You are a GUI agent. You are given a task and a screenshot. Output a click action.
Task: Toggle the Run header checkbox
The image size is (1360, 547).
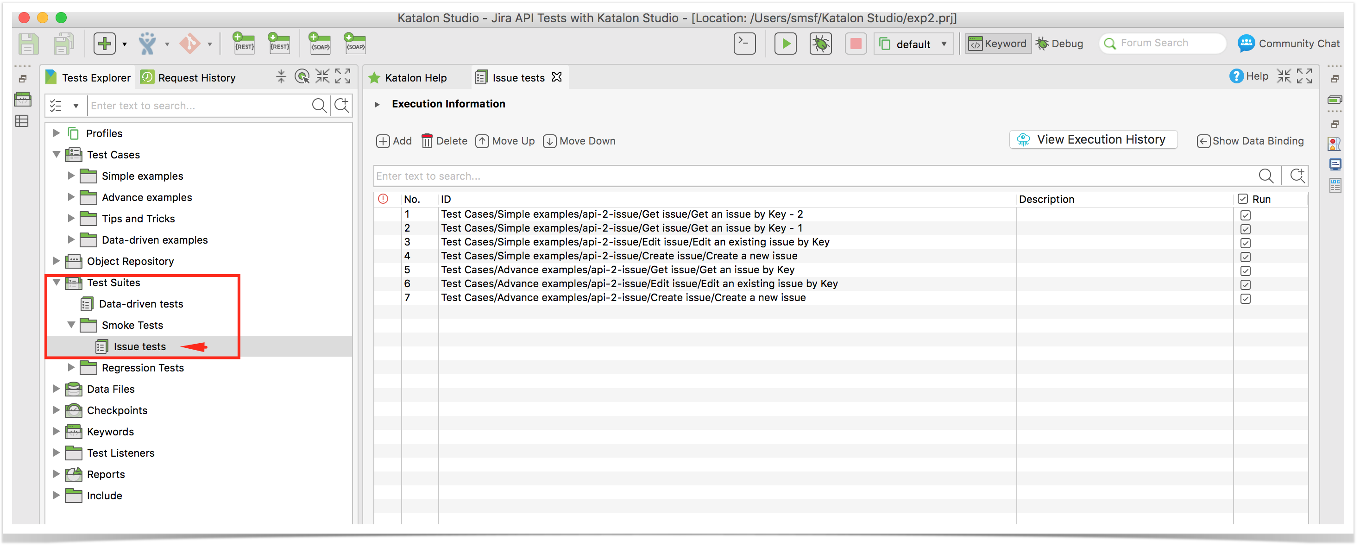point(1243,199)
